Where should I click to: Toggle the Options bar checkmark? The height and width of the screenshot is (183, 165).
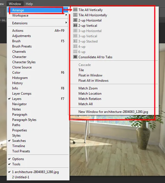pyautogui.click(x=9, y=159)
